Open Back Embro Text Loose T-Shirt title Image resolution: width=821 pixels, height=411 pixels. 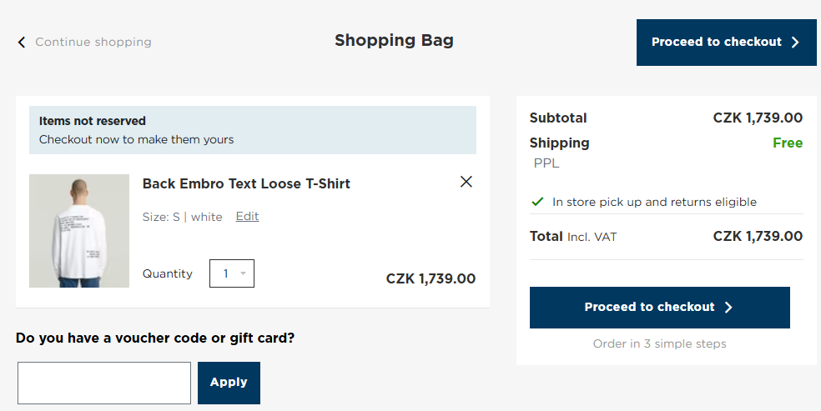(246, 183)
